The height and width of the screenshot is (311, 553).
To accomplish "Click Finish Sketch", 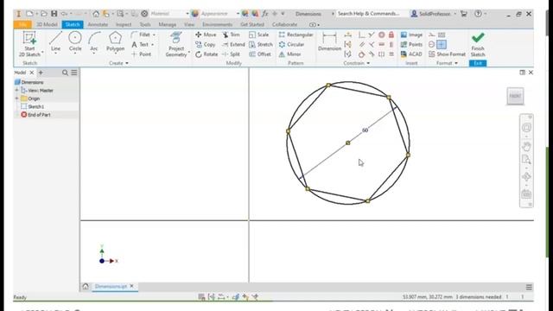I will click(478, 44).
